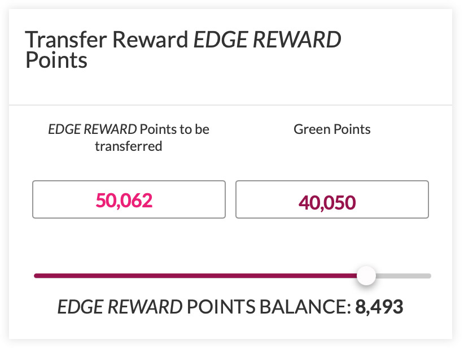464x348 pixels.
Task: Click "Points" on the heading's second line
Action: (56, 60)
